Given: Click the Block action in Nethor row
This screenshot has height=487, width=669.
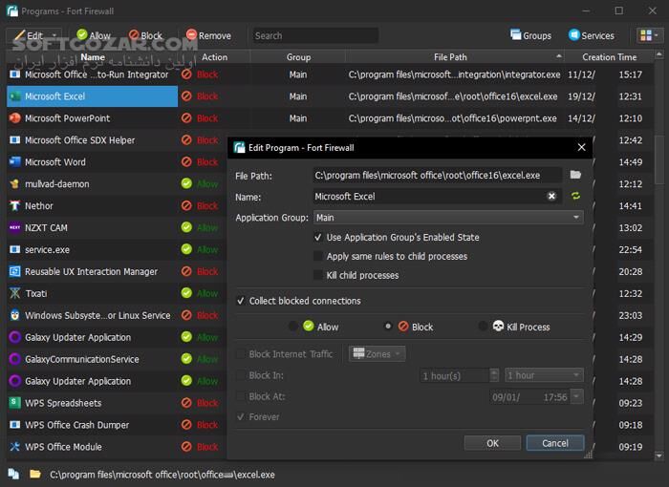Looking at the screenshot, I should point(200,206).
